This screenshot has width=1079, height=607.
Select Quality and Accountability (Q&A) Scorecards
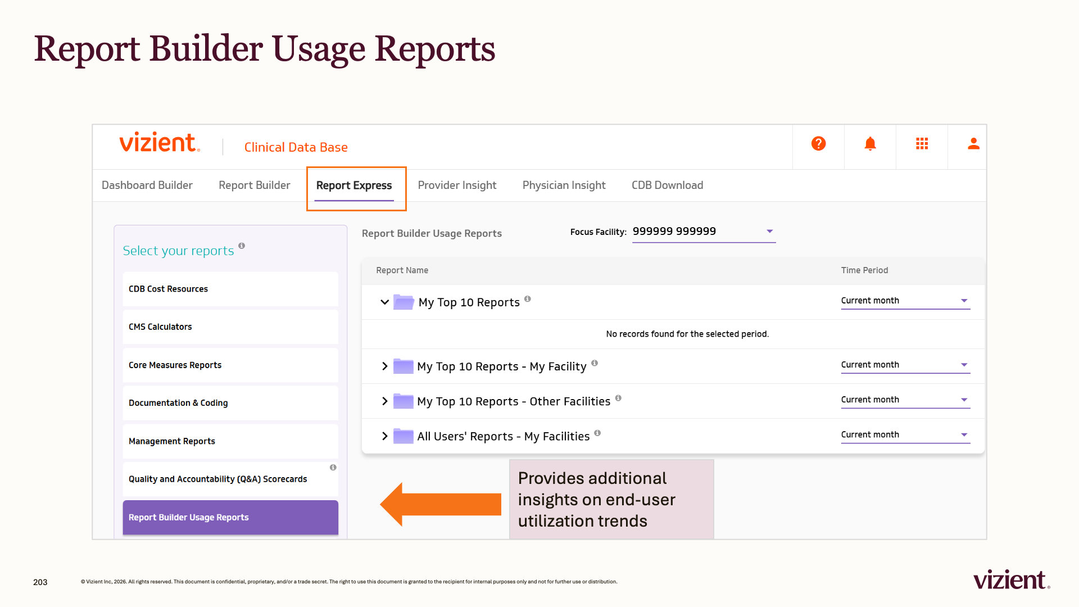(230, 479)
